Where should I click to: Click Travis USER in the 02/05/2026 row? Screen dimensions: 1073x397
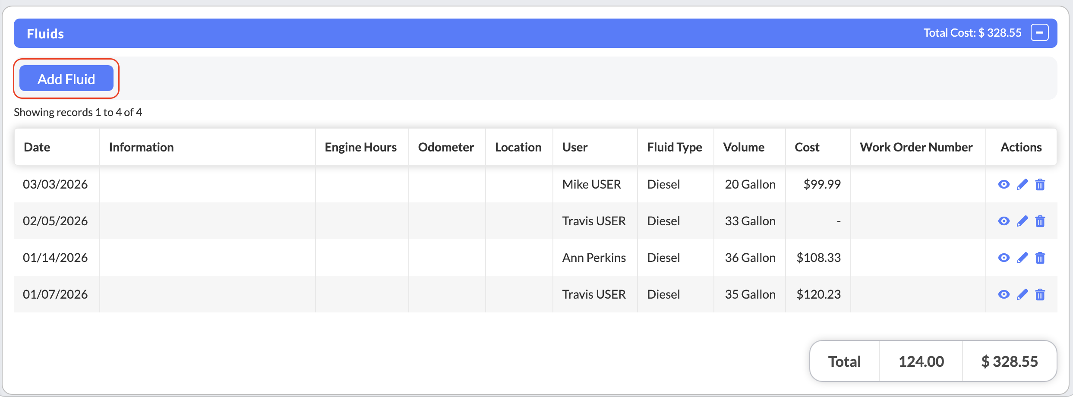point(594,221)
